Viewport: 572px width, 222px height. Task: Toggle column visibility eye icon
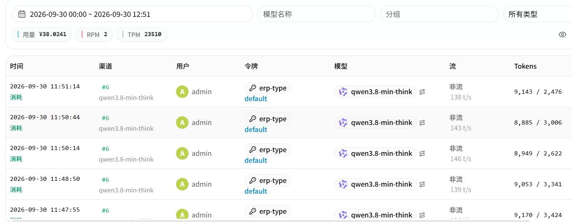(563, 35)
